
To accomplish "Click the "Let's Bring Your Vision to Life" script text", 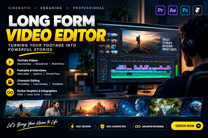I will coord(32,124).
